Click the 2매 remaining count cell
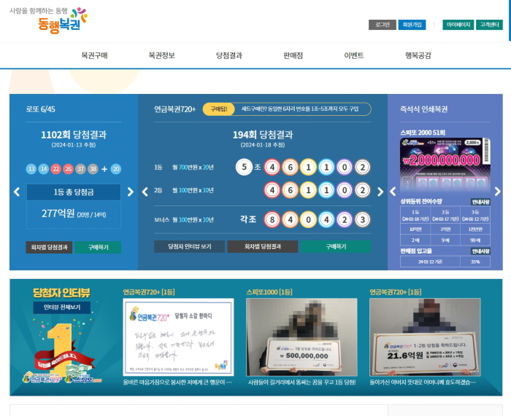511x416 pixels. pos(415,240)
